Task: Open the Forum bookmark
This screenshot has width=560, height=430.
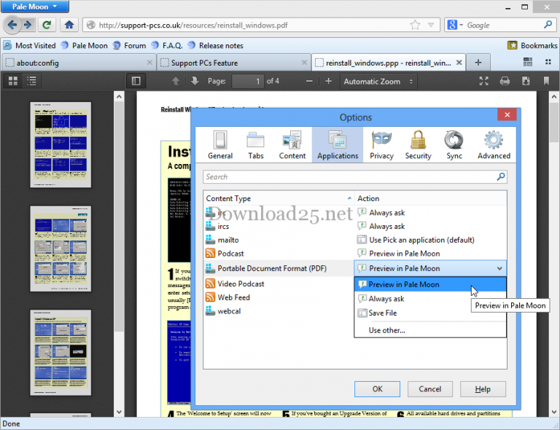Action: (x=129, y=46)
